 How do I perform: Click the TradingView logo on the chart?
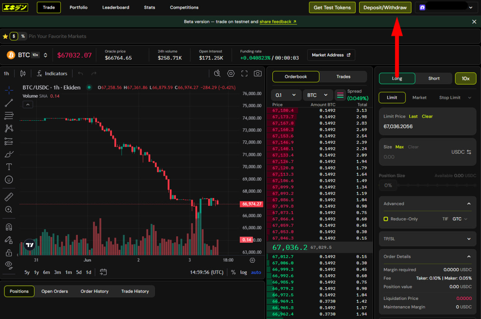pos(30,245)
